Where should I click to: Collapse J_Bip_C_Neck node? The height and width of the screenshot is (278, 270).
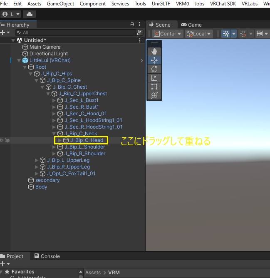(x=54, y=134)
